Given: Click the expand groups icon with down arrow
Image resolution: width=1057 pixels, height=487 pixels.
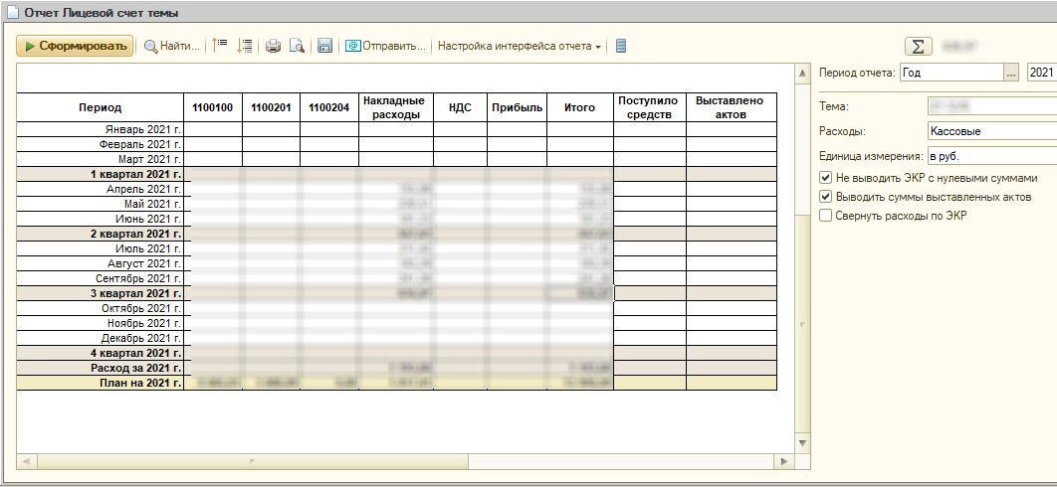Looking at the screenshot, I should tap(245, 46).
